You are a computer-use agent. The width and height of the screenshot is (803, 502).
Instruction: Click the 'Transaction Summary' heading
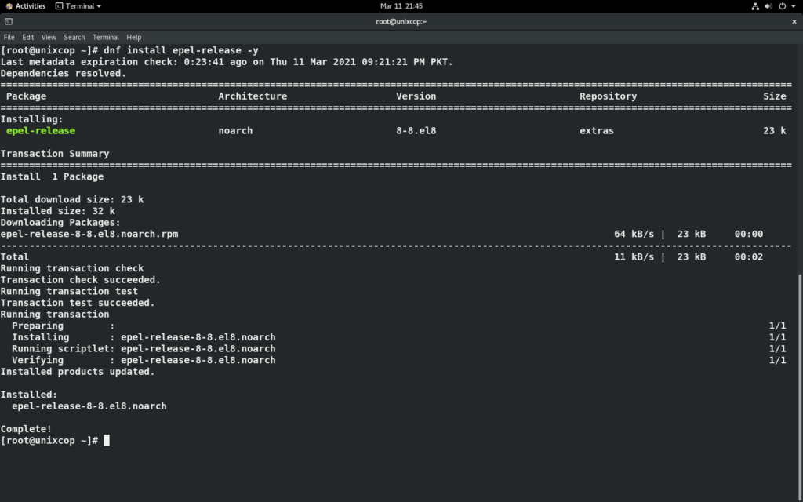55,154
